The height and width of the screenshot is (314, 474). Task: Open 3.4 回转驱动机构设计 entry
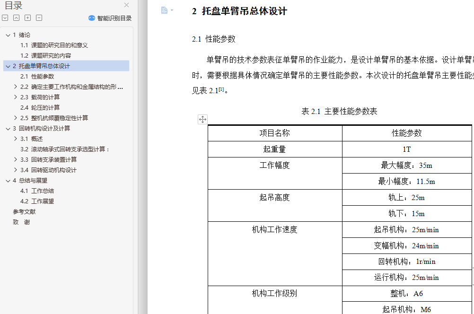pos(48,170)
